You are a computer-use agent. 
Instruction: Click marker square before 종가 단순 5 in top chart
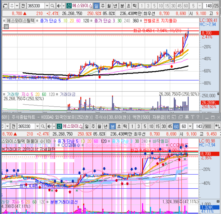pos(37,21)
